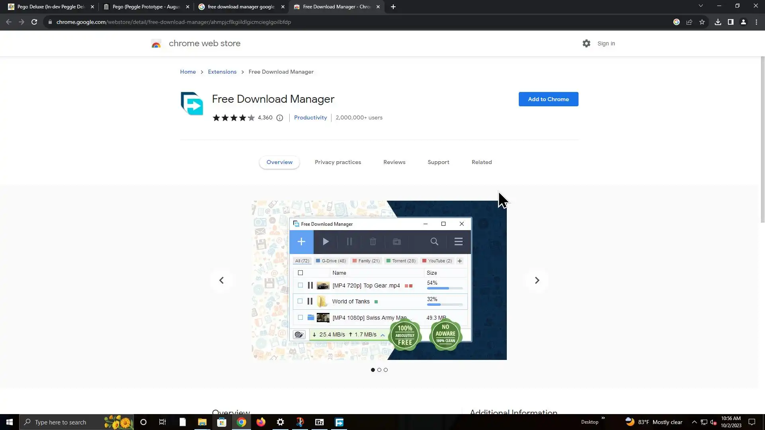Click the share page icon
Image resolution: width=765 pixels, height=430 pixels.
pyautogui.click(x=689, y=22)
